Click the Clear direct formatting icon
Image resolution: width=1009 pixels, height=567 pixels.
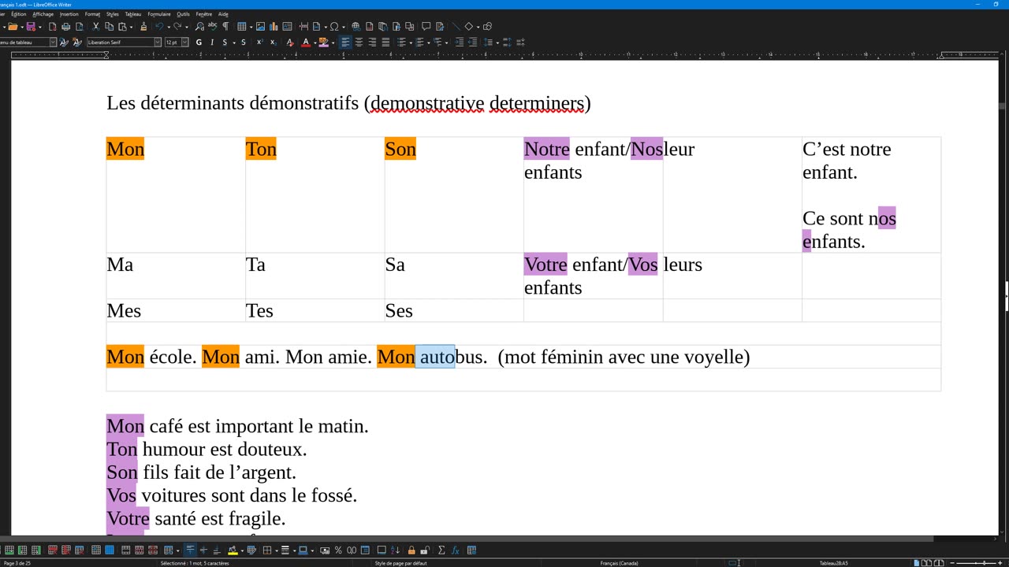[x=290, y=43]
